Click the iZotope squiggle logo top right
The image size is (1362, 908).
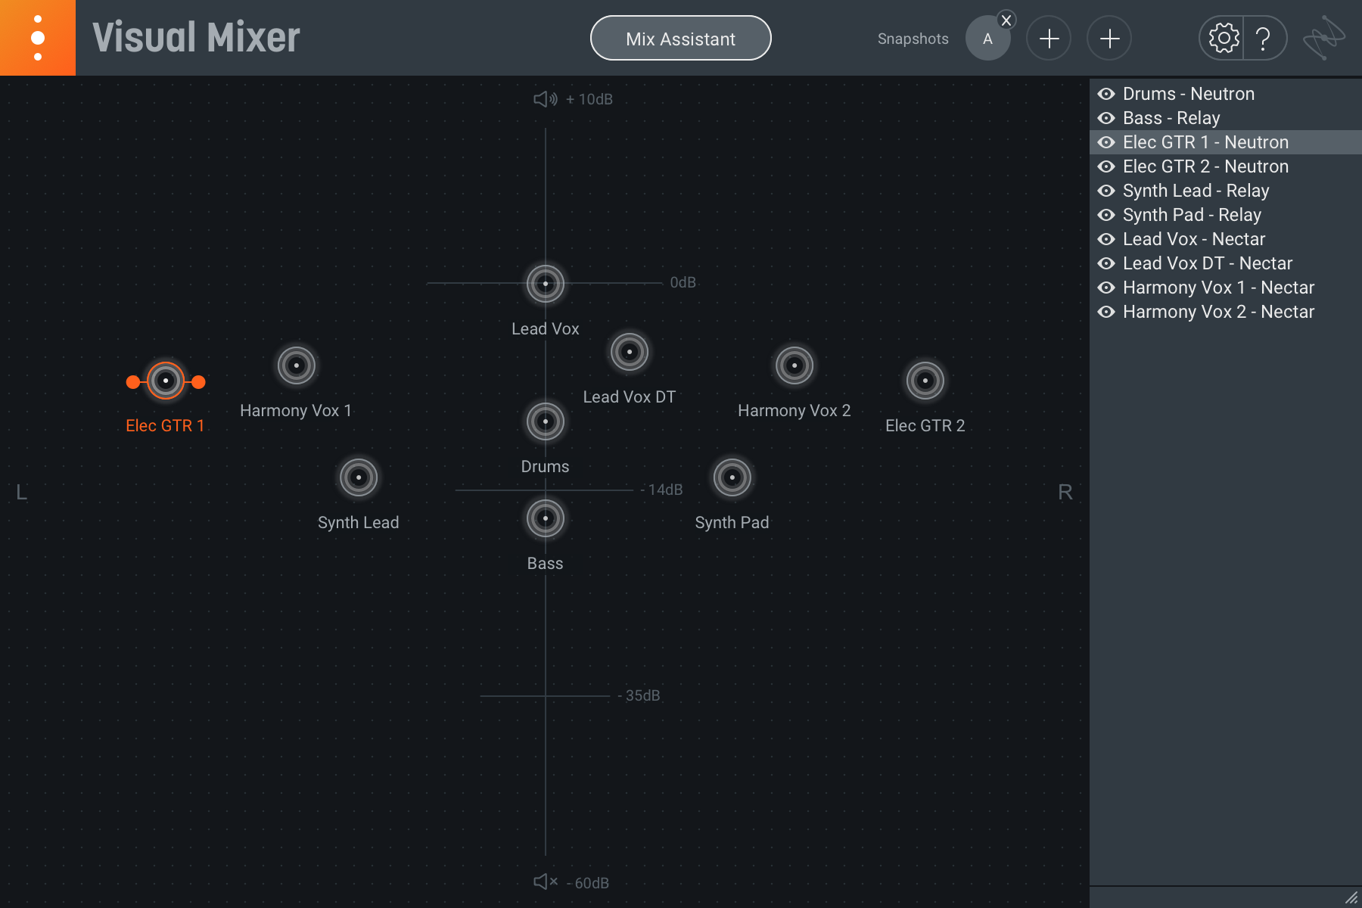(1323, 36)
